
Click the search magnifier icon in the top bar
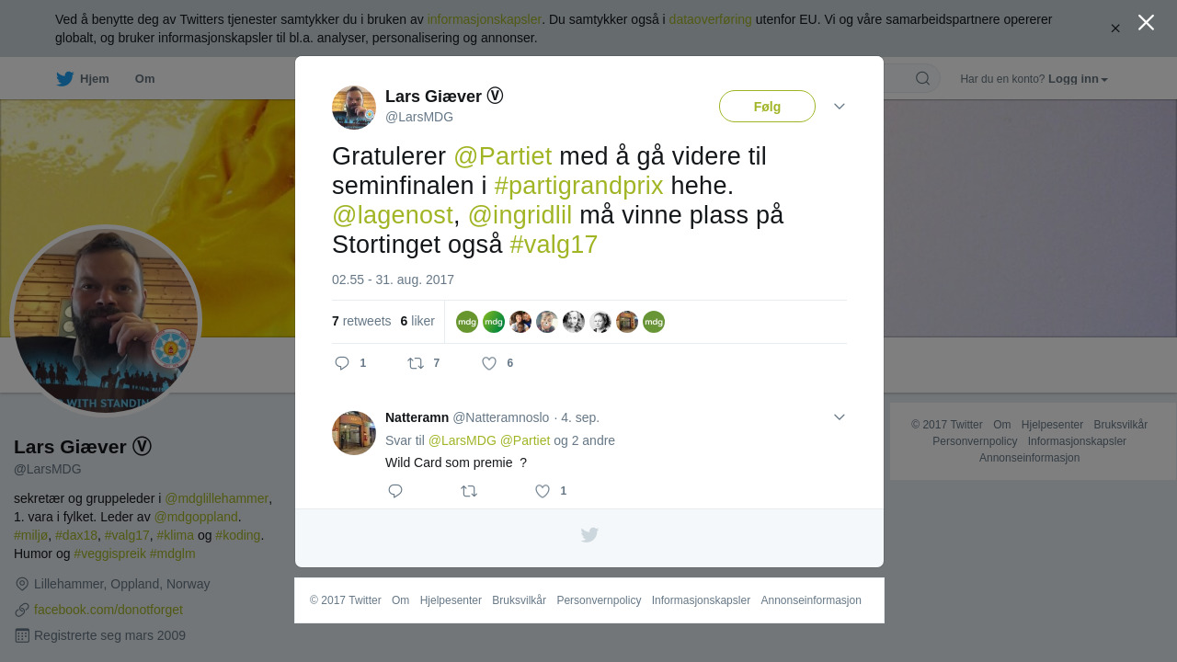point(923,78)
